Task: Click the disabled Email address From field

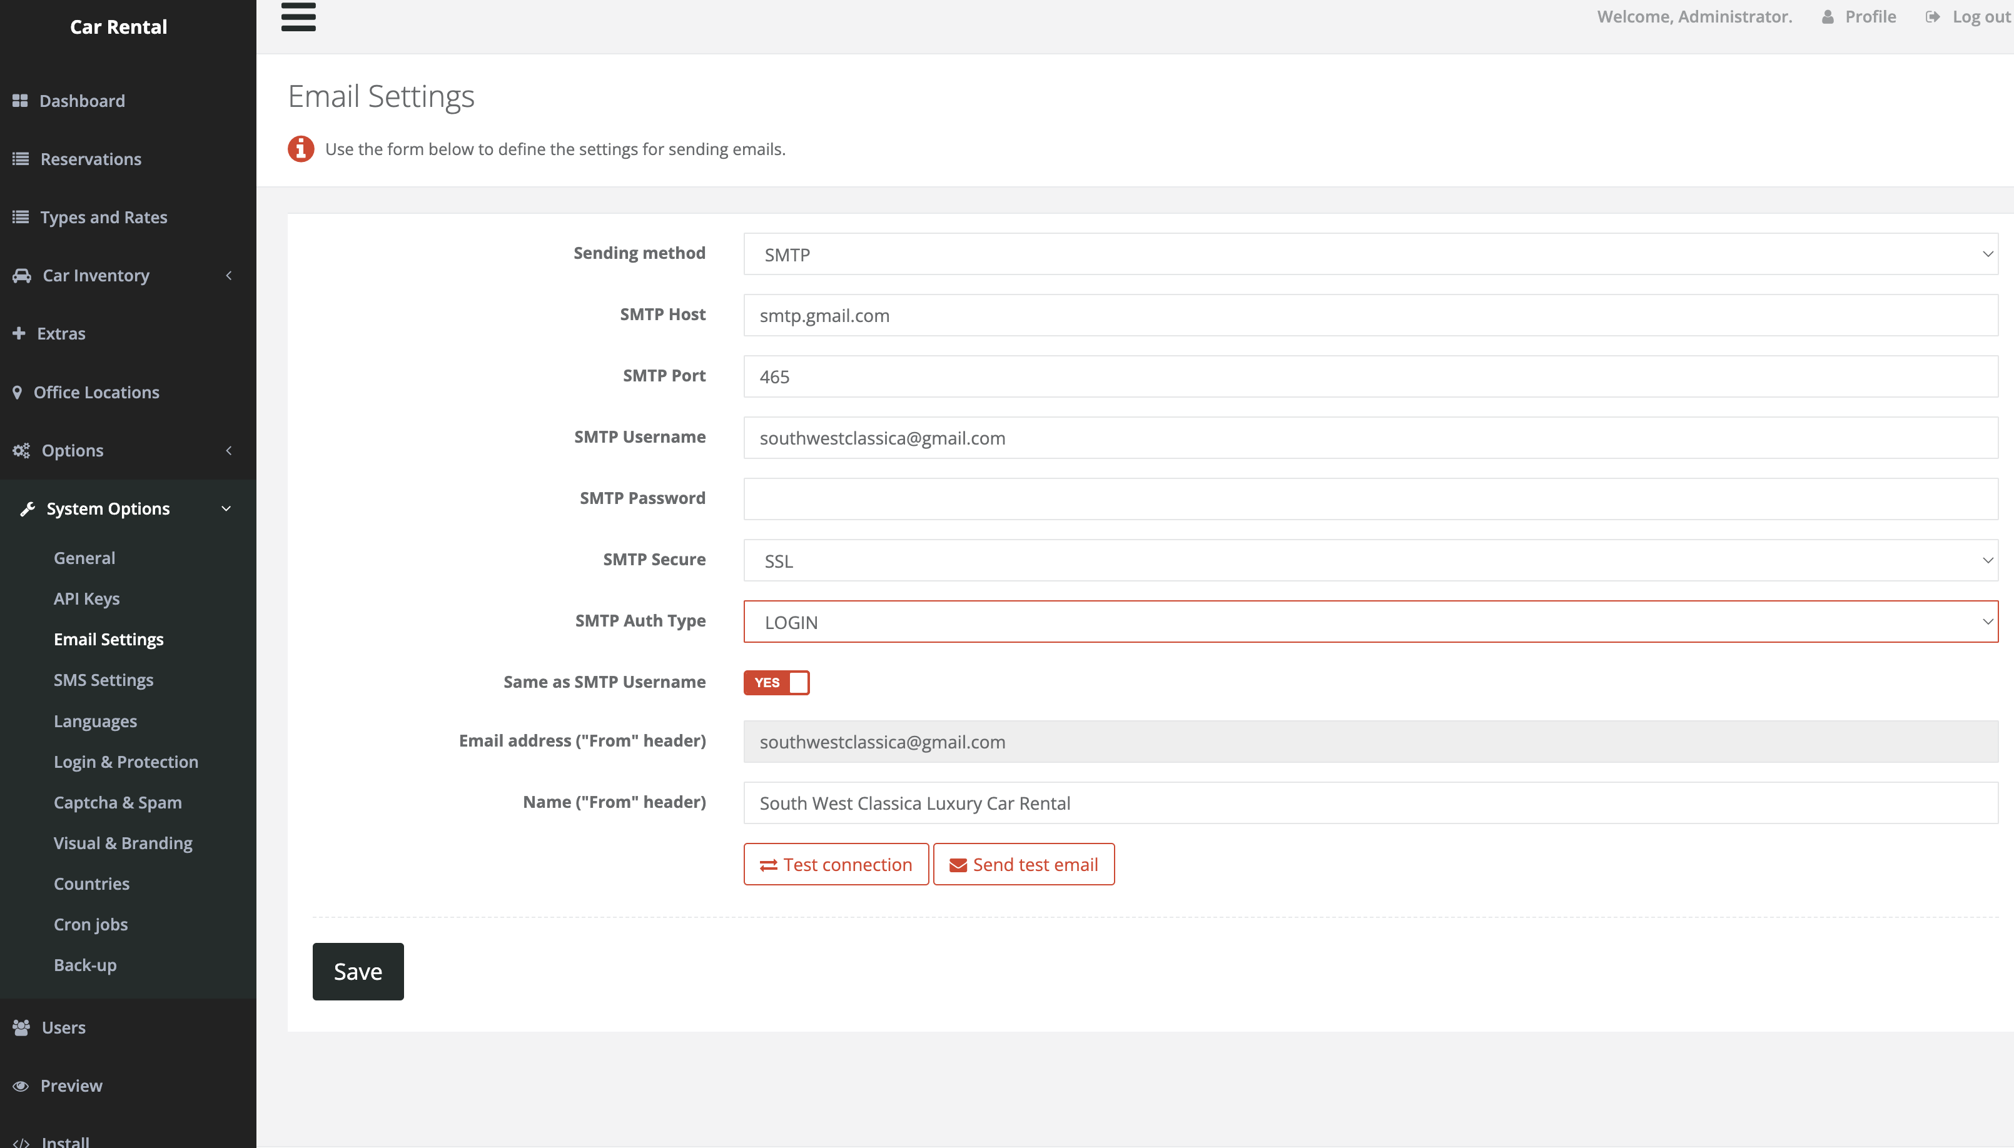Action: (1370, 741)
